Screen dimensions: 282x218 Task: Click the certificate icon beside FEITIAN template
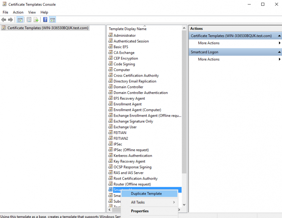110,132
